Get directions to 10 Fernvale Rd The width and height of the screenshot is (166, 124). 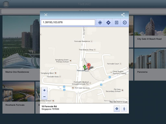(x=117, y=108)
